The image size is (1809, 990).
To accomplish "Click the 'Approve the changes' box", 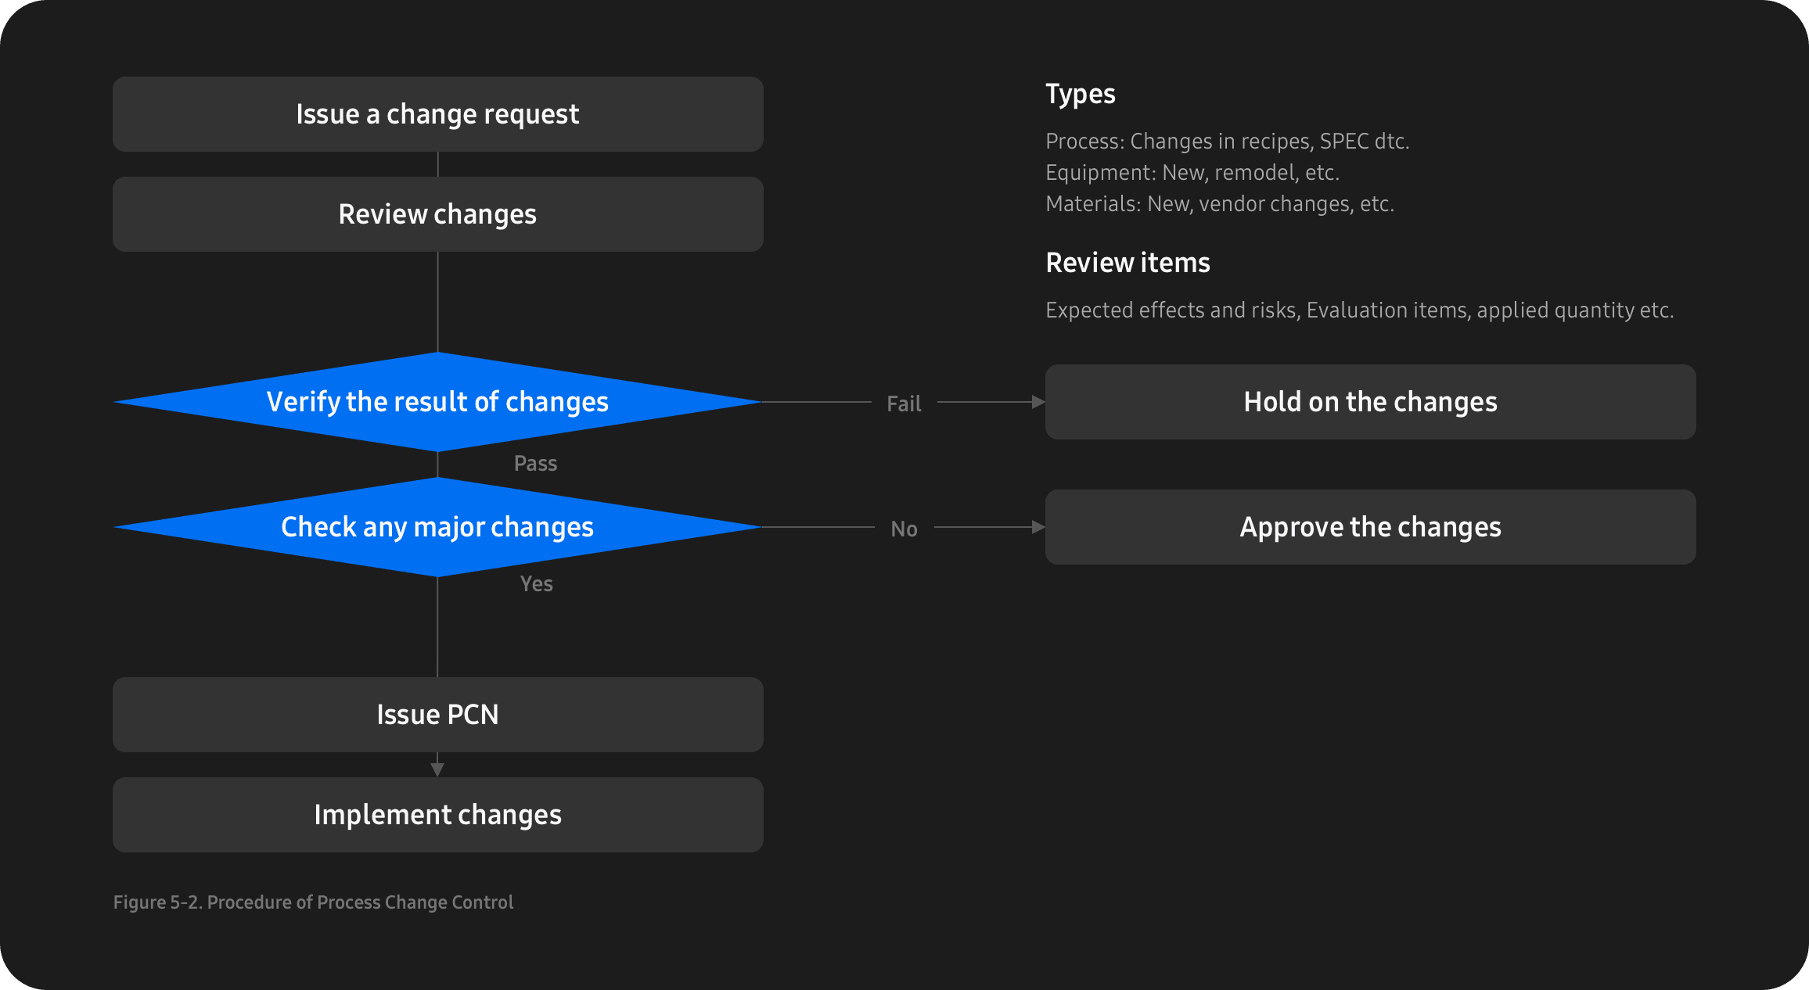I will [1370, 527].
